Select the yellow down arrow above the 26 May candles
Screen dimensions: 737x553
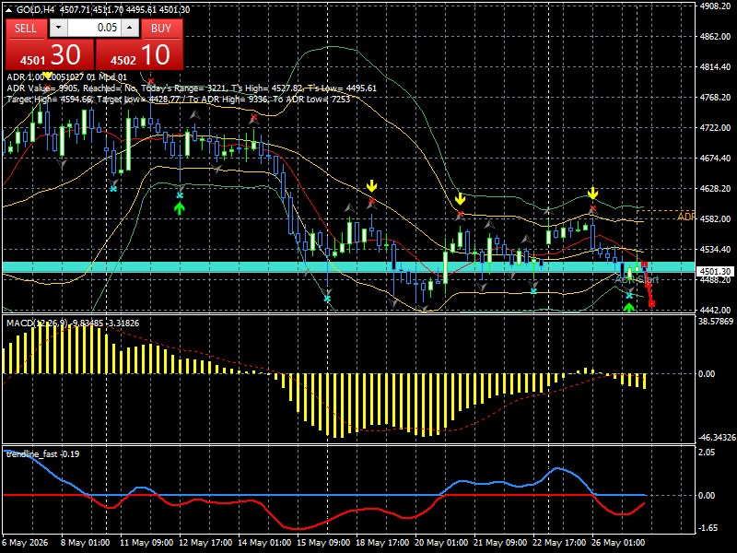coord(592,193)
